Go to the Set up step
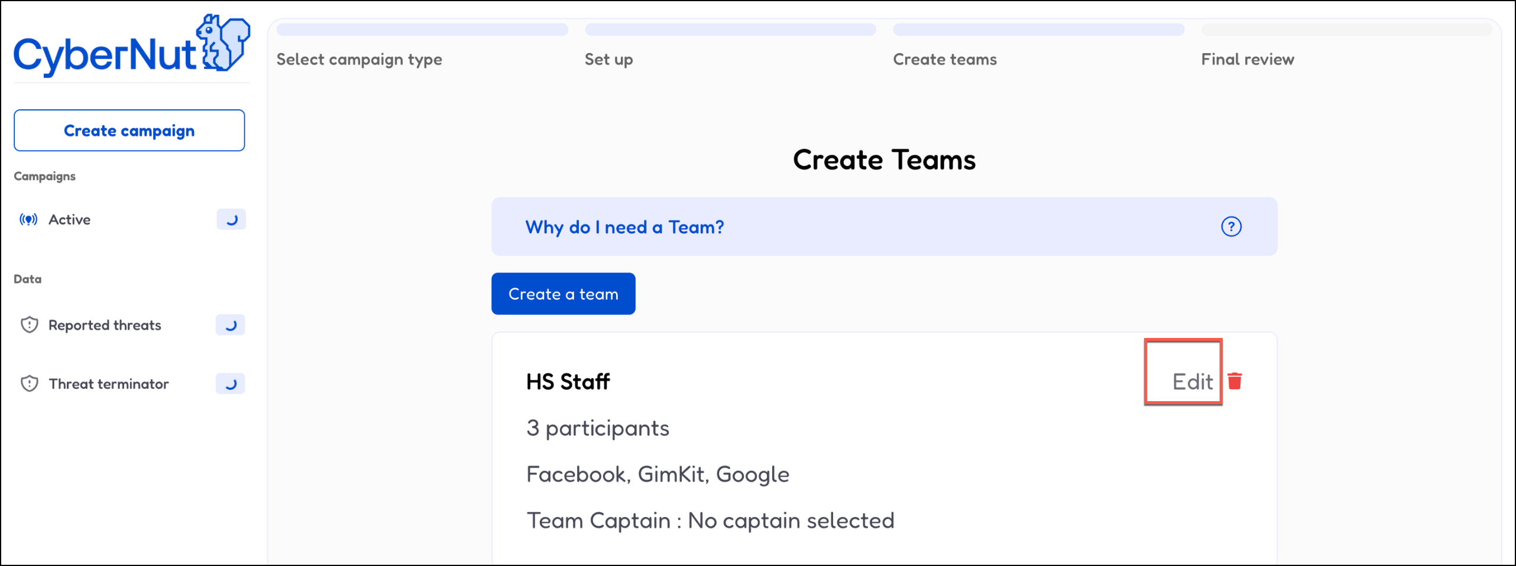 click(608, 59)
